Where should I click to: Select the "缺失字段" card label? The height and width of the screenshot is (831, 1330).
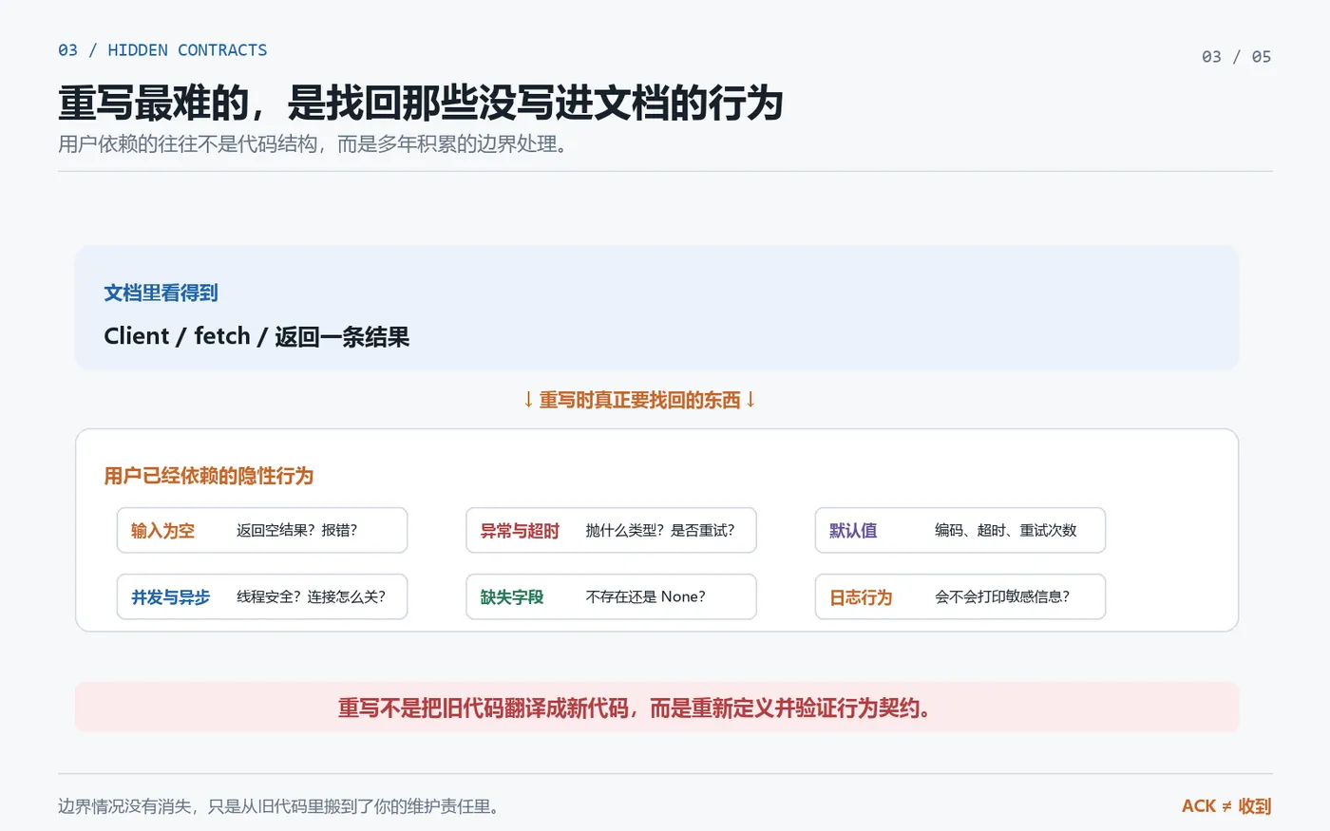coord(512,597)
